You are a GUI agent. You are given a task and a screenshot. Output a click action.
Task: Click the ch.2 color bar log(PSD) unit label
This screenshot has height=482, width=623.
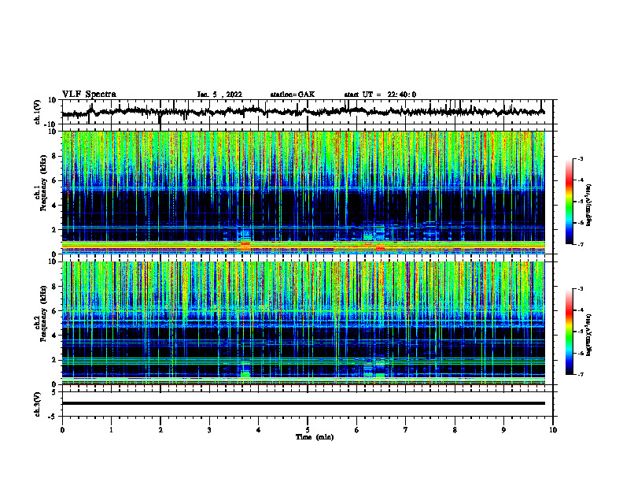tap(589, 335)
